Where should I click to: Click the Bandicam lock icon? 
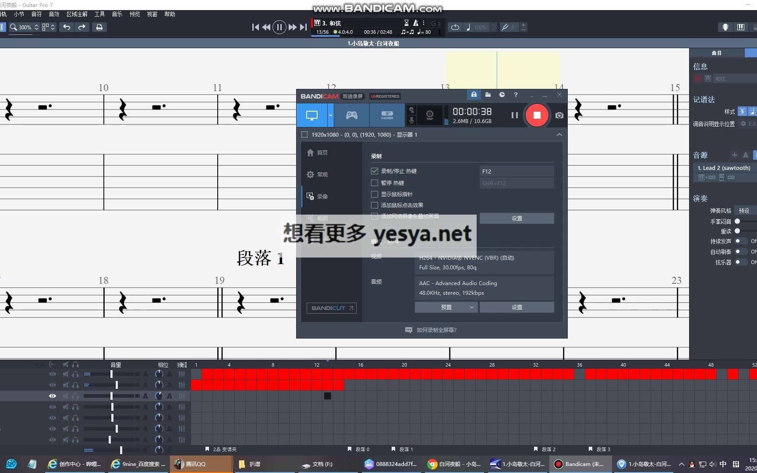point(474,95)
